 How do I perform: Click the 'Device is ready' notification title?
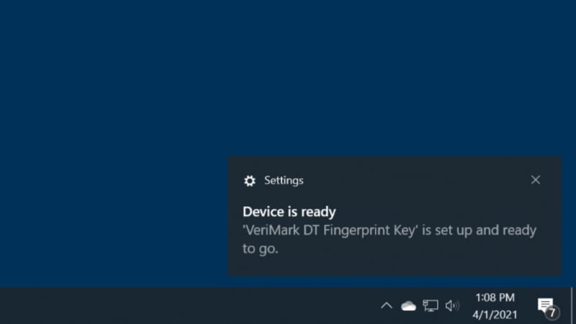[x=289, y=212]
